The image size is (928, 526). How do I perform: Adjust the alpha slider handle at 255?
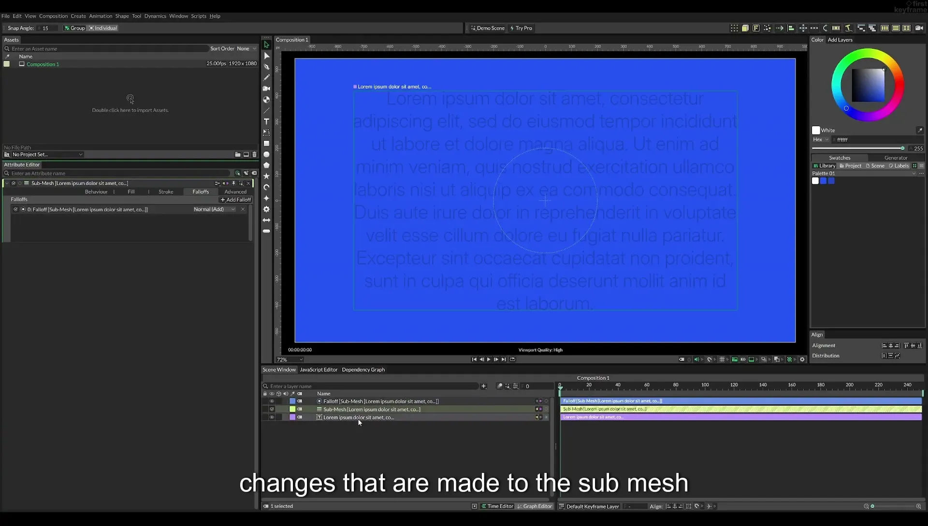click(902, 148)
